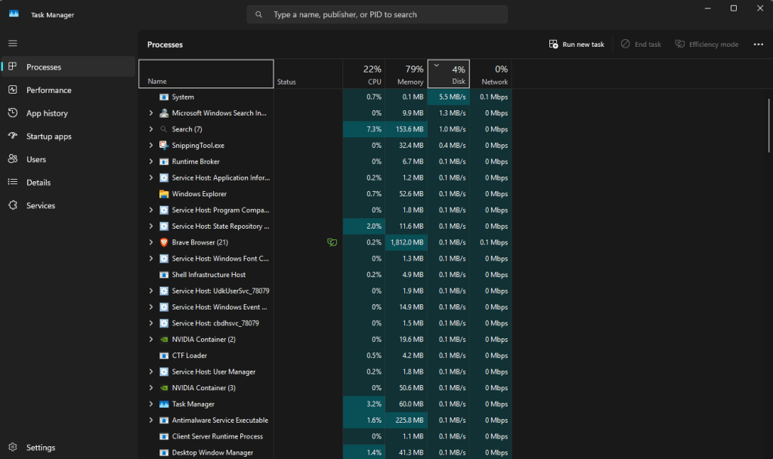The image size is (773, 459).
Task: Click the Settings gear icon
Action: tap(13, 447)
